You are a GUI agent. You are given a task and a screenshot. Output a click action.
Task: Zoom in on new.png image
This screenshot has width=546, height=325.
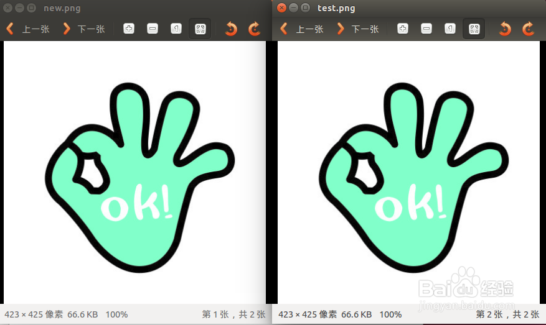[129, 29]
